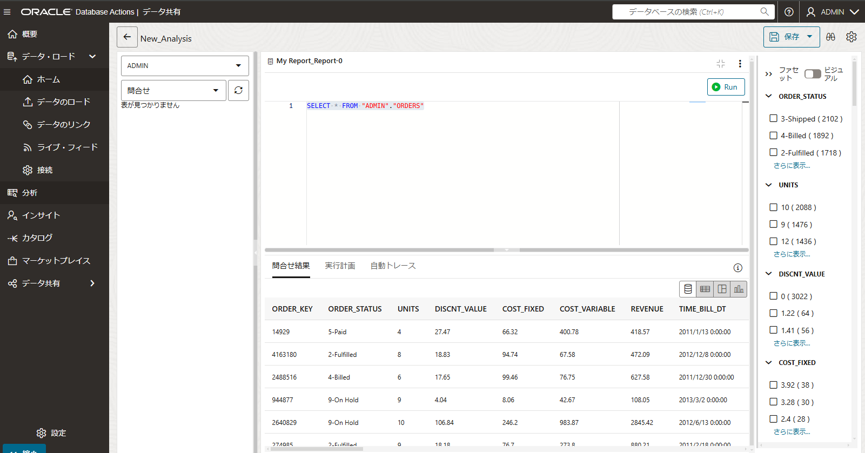
Task: Open the three-dot report menu
Action: tap(740, 64)
